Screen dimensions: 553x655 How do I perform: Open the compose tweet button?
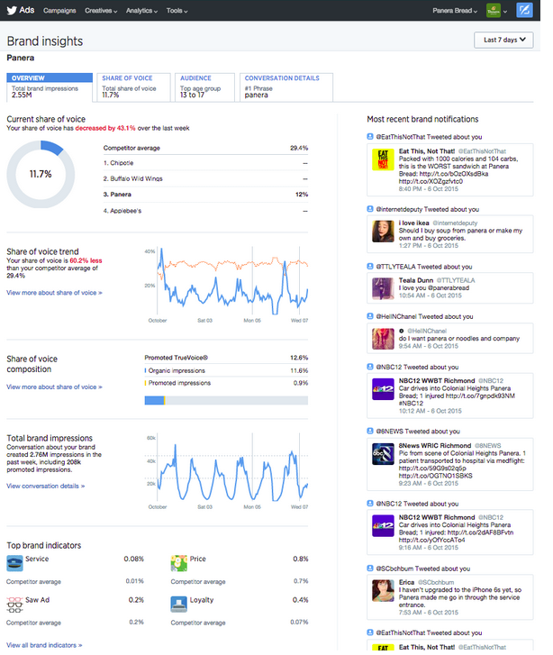point(524,10)
